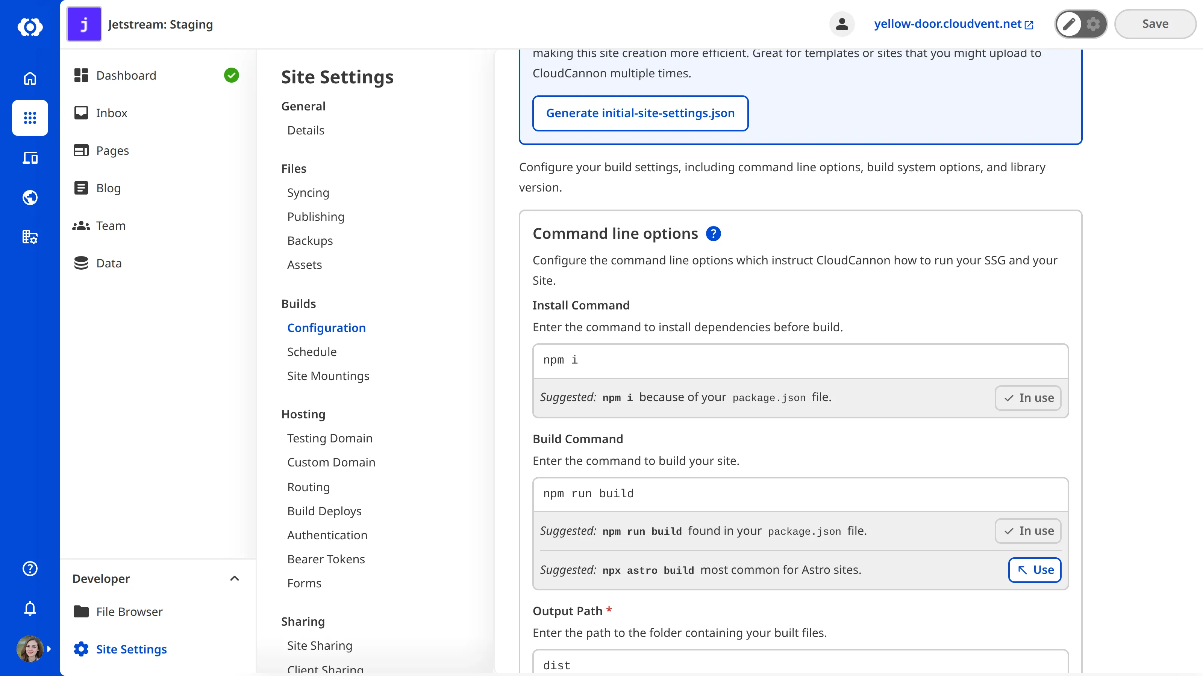Open the Assets settings page

305,264
